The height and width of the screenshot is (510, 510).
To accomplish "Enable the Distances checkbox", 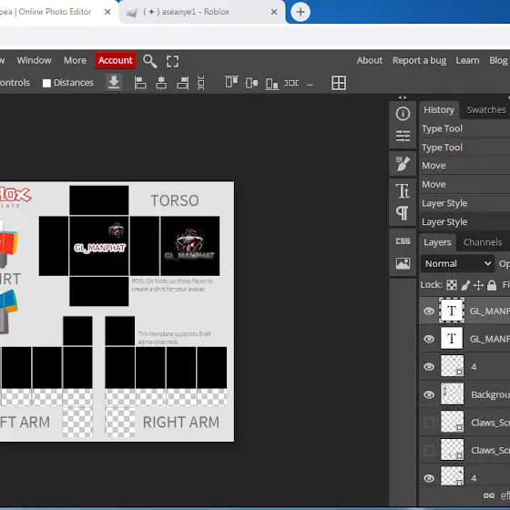I will (x=46, y=83).
